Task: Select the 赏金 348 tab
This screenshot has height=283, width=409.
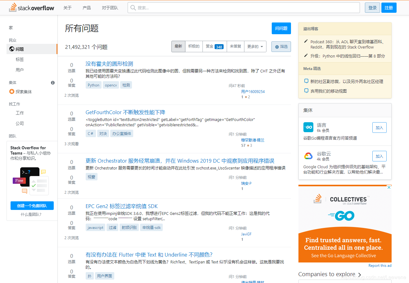Action: pos(215,47)
